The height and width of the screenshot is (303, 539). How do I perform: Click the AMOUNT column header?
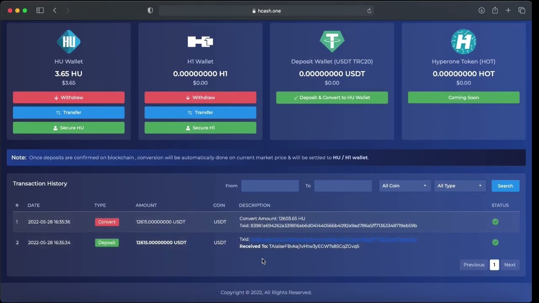(x=146, y=205)
